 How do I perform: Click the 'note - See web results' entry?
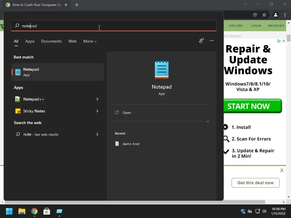point(58,134)
